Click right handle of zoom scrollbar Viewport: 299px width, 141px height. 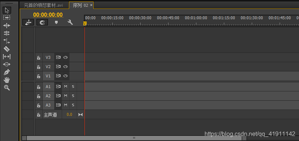(x=244, y=138)
